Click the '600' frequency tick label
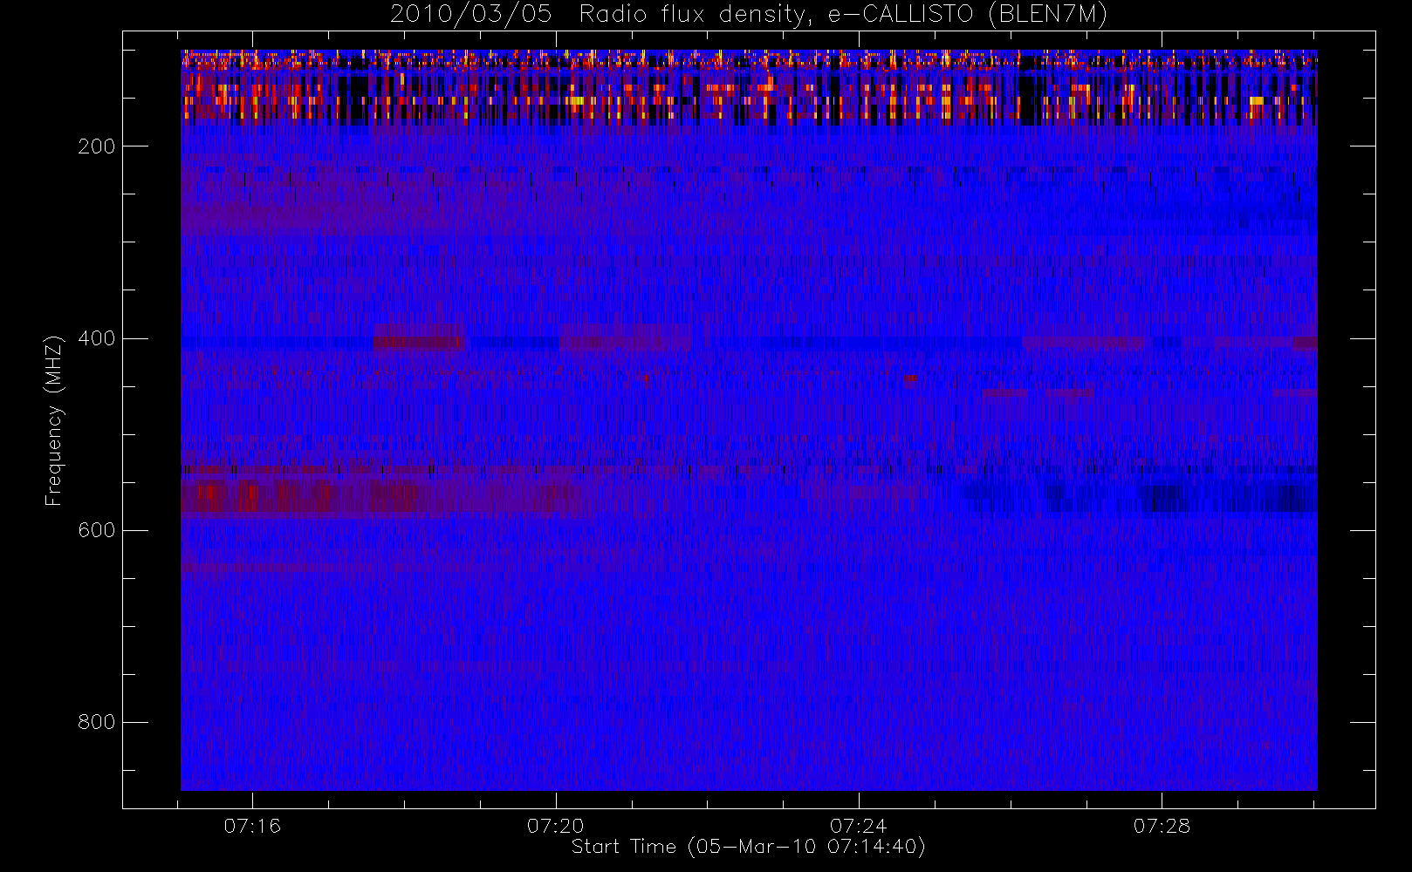Viewport: 1412px width, 872px height. [x=97, y=530]
